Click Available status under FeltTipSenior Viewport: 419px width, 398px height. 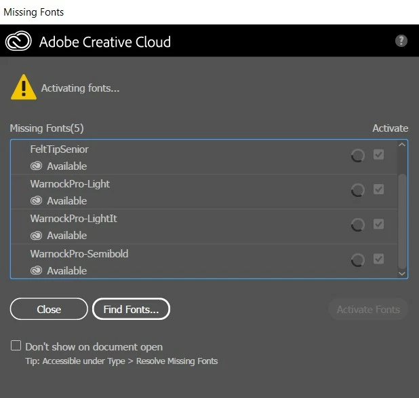(x=67, y=166)
